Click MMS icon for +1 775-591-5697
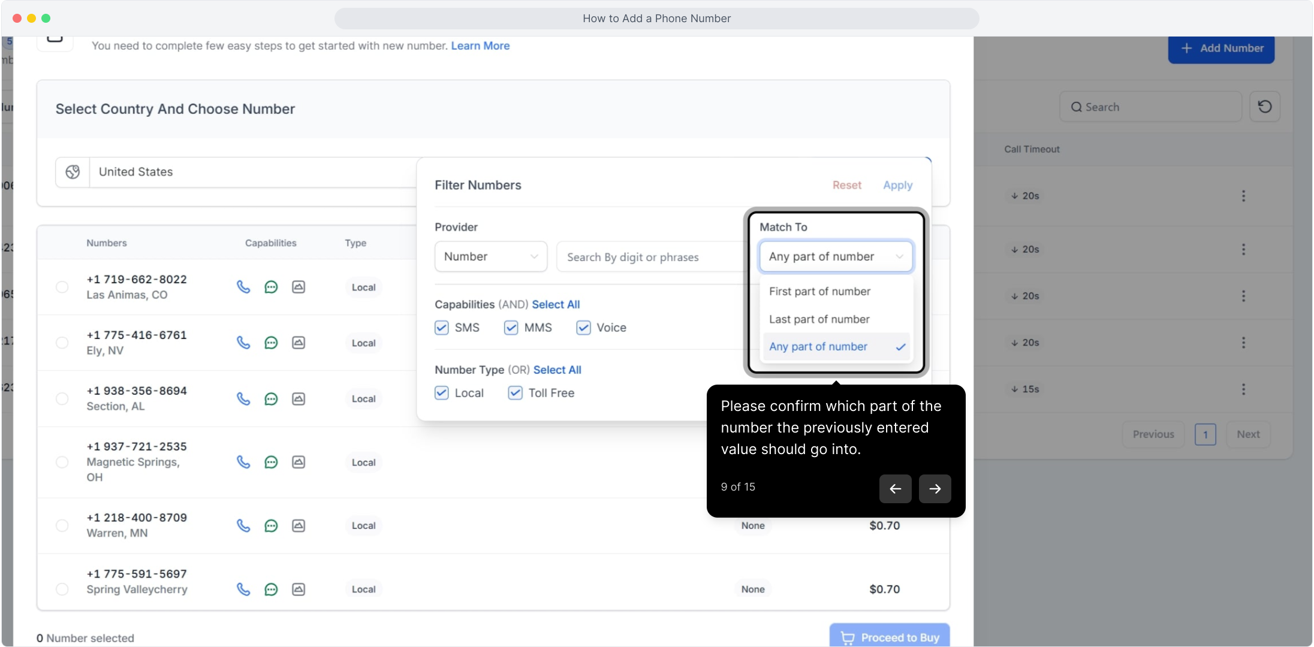 click(299, 589)
